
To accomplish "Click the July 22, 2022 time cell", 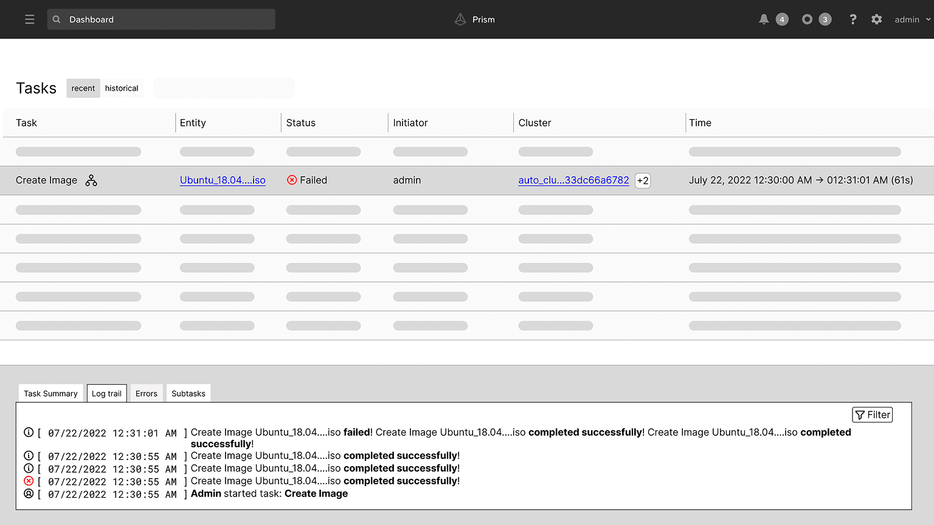I will pos(801,180).
